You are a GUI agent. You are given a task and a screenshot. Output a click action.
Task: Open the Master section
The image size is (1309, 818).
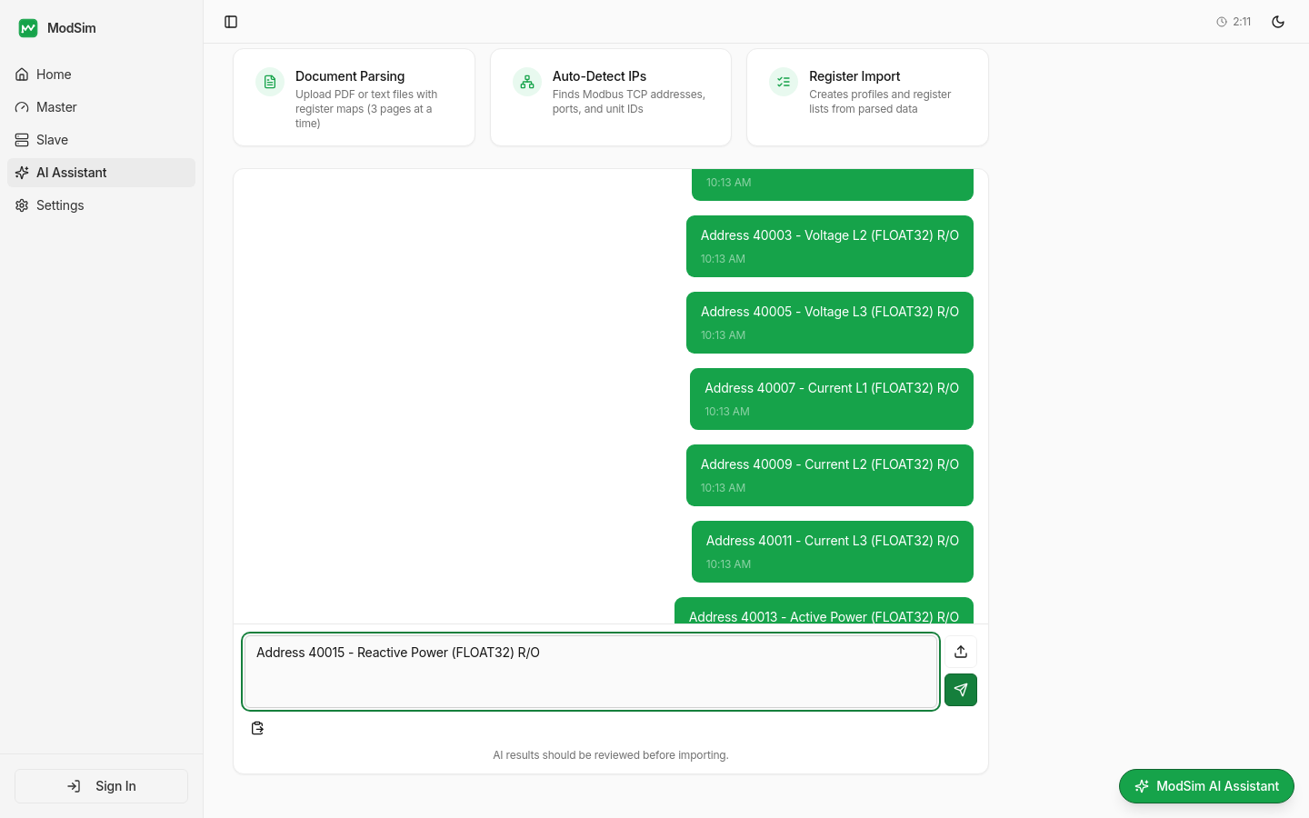(x=101, y=107)
